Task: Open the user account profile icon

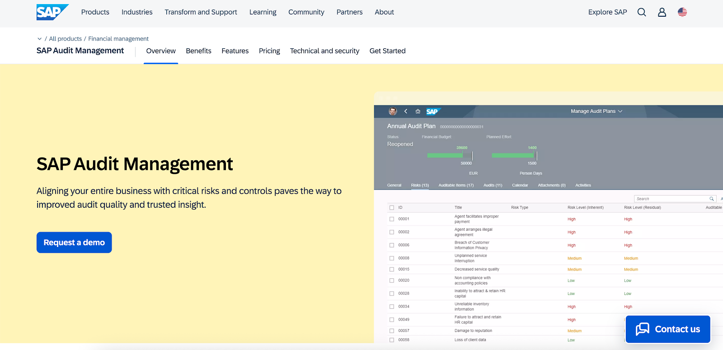Action: click(x=662, y=12)
